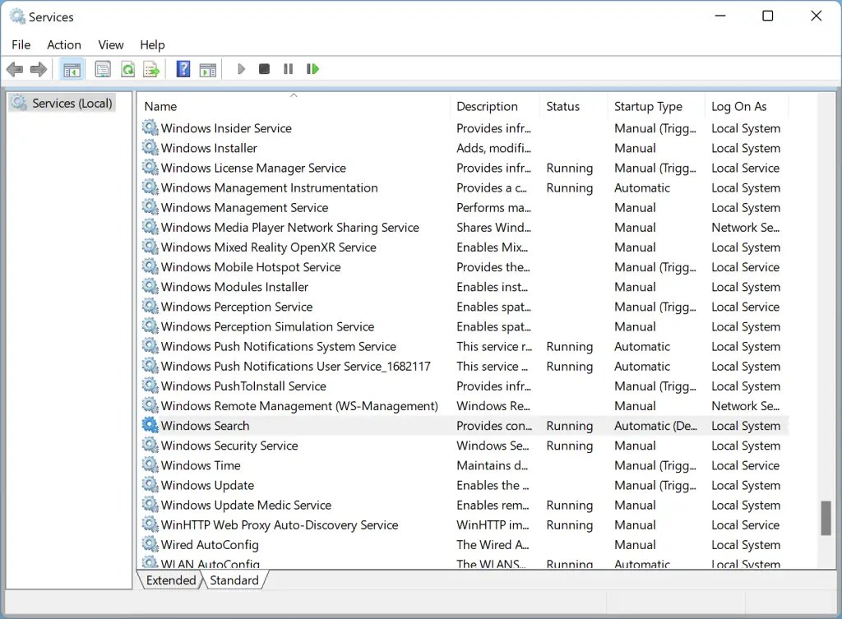Select Windows Remote Management (WS-Management) row

pyautogui.click(x=465, y=406)
